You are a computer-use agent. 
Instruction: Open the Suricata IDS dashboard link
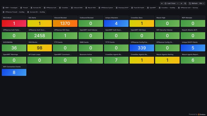[x=36, y=8]
